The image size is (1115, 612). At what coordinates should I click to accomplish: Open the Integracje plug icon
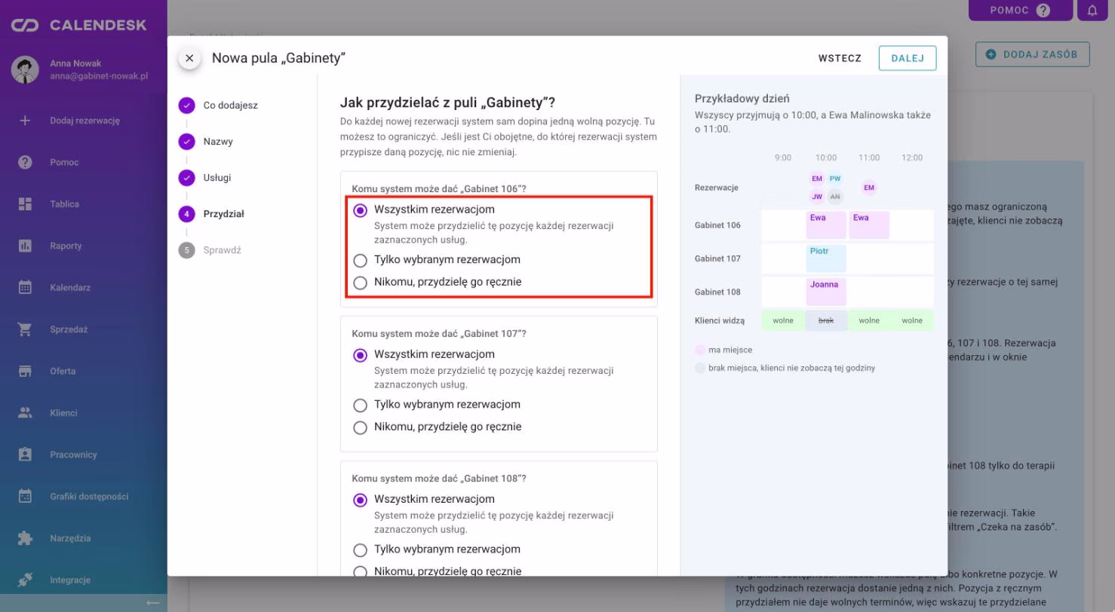pyautogui.click(x=25, y=580)
